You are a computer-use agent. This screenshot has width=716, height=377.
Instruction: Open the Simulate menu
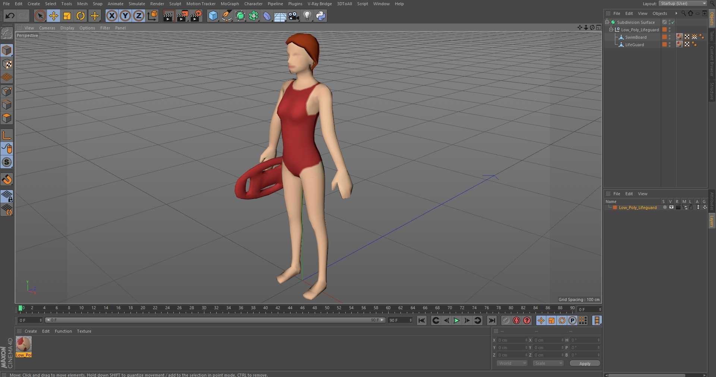pos(137,4)
